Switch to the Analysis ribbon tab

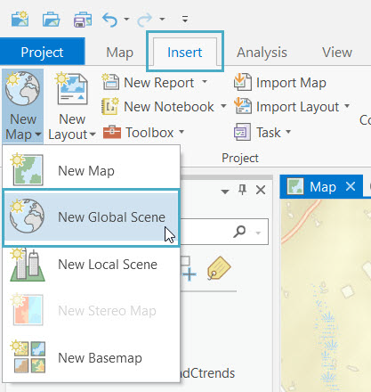point(262,53)
